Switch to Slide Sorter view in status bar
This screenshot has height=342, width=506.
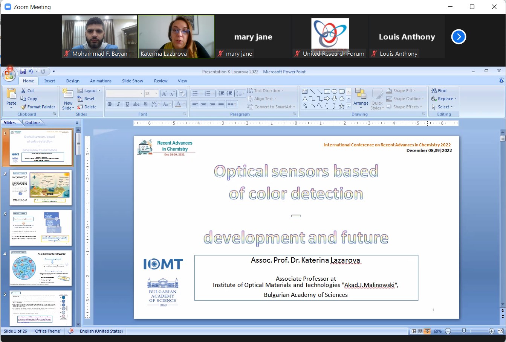420,331
